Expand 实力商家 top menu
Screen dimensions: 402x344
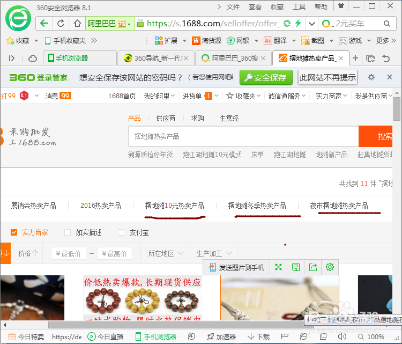click(331, 96)
